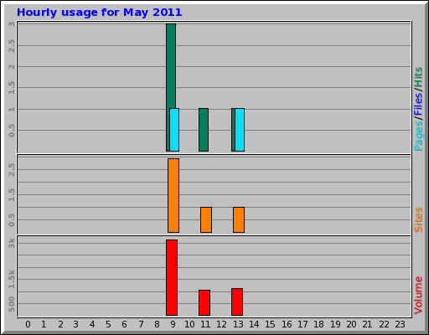
Task: Click hour label 9 on the x-axis
Action: click(x=173, y=324)
